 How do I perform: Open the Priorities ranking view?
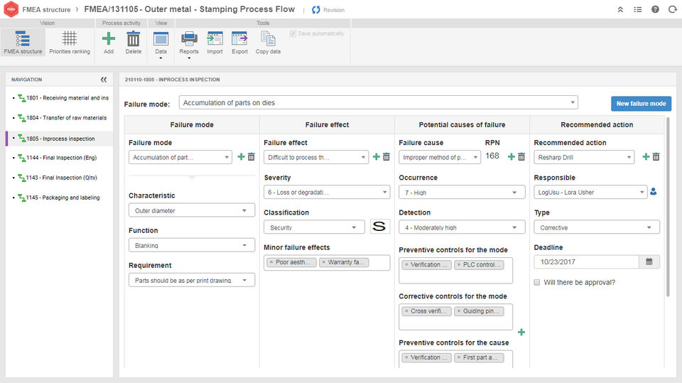[69, 42]
